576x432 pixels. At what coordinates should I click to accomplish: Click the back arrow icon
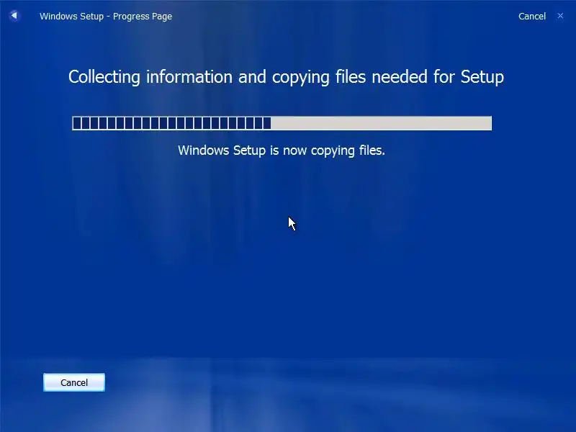pyautogui.click(x=14, y=16)
